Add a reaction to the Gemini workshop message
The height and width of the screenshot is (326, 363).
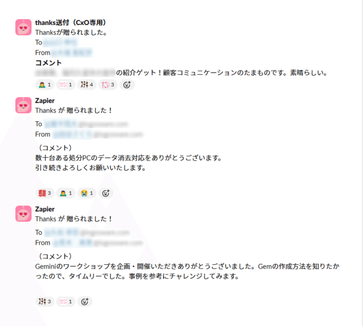(85, 301)
